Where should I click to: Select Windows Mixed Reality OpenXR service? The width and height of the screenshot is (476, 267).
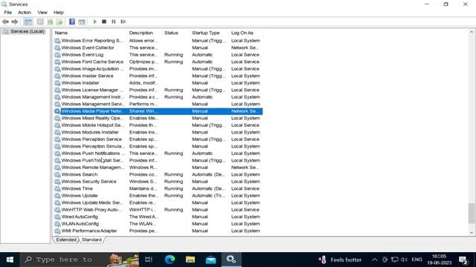point(158,118)
